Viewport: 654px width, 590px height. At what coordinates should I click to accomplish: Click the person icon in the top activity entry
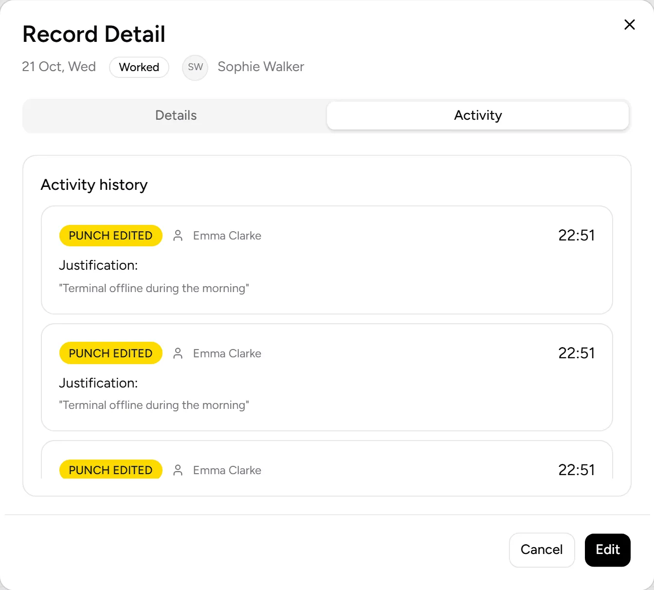tap(178, 236)
